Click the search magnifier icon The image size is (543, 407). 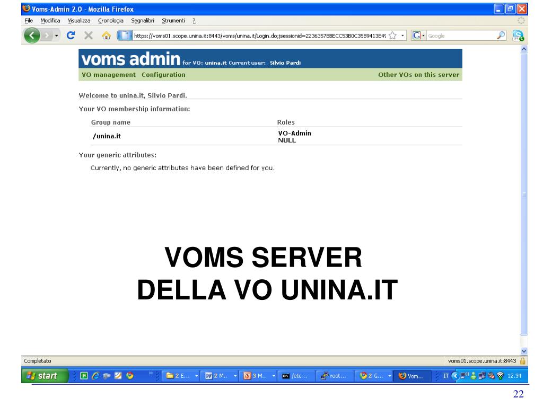click(x=501, y=36)
